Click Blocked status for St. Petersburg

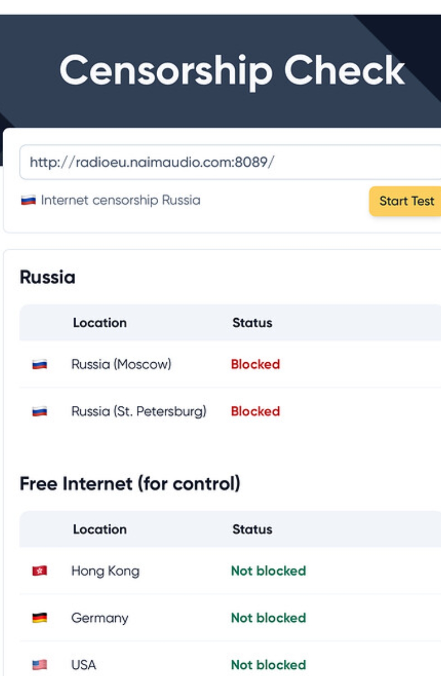coord(256,411)
